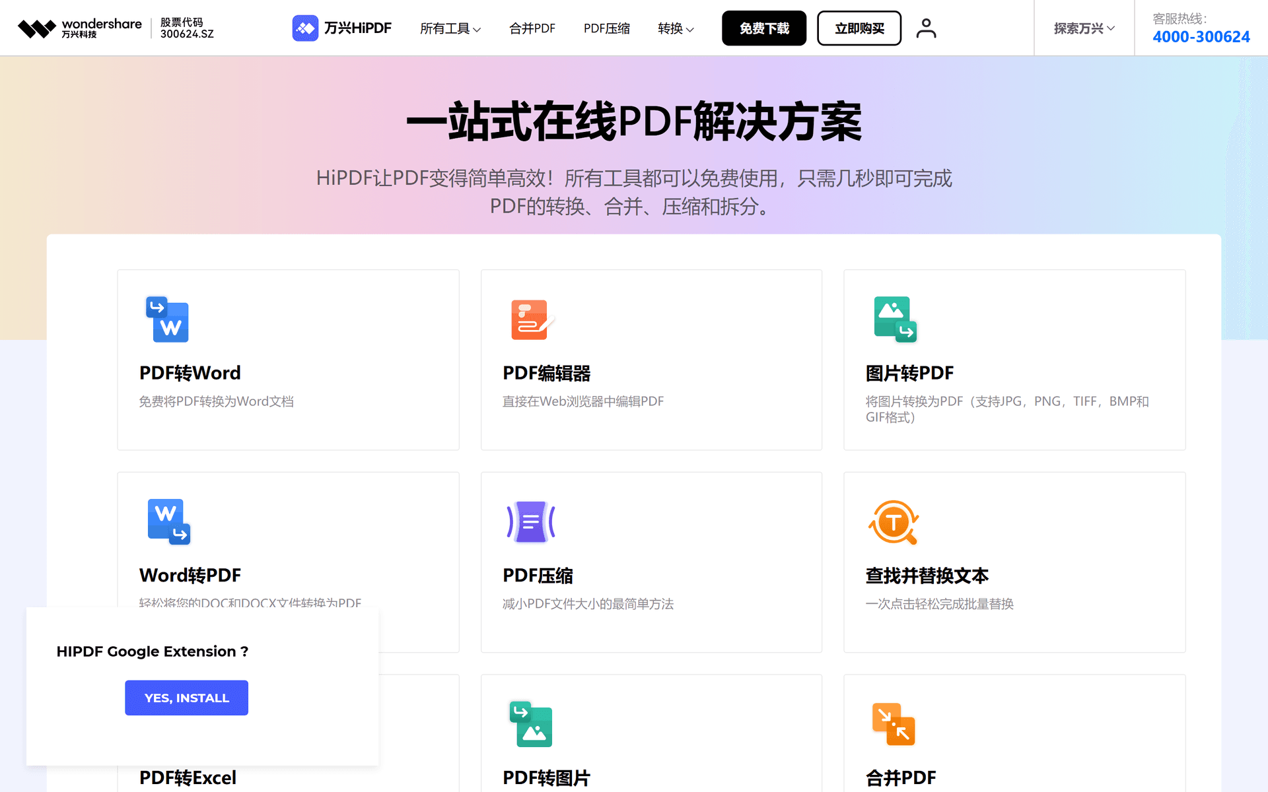Open 合并PDF in the top navigation
This screenshot has height=792, width=1268.
coord(532,28)
